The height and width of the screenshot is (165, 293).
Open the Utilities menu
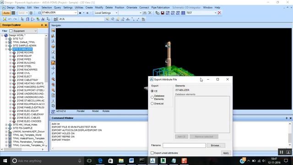pyautogui.click(x=79, y=7)
